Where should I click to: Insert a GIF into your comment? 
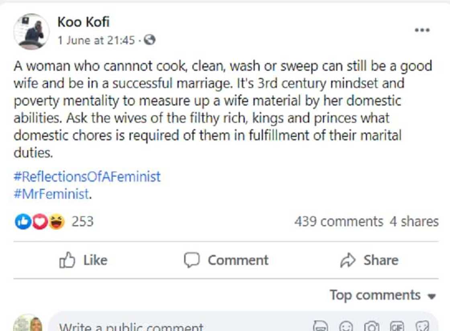(397, 326)
